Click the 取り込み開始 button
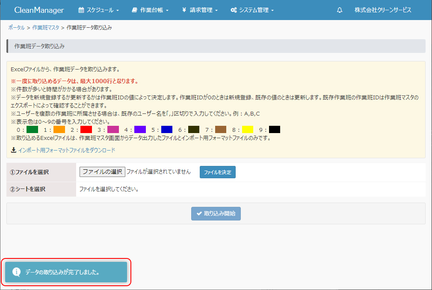432x290 pixels. [216, 214]
